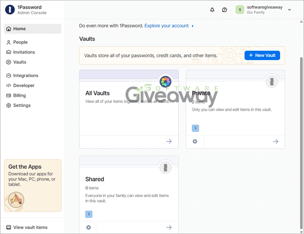Image resolution: width=304 pixels, height=234 pixels.
Task: Expand the account menu chevron
Action: 289,10
